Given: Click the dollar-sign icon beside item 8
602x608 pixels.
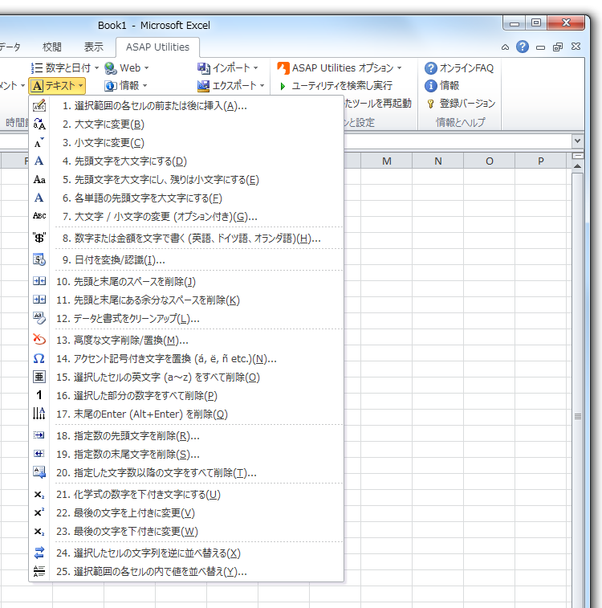Looking at the screenshot, I should coord(39,238).
